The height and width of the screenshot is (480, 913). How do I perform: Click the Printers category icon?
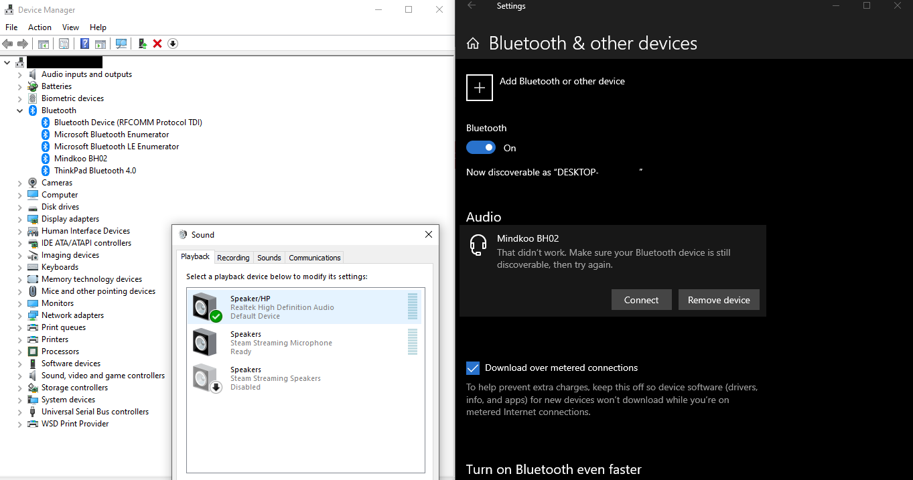point(33,339)
